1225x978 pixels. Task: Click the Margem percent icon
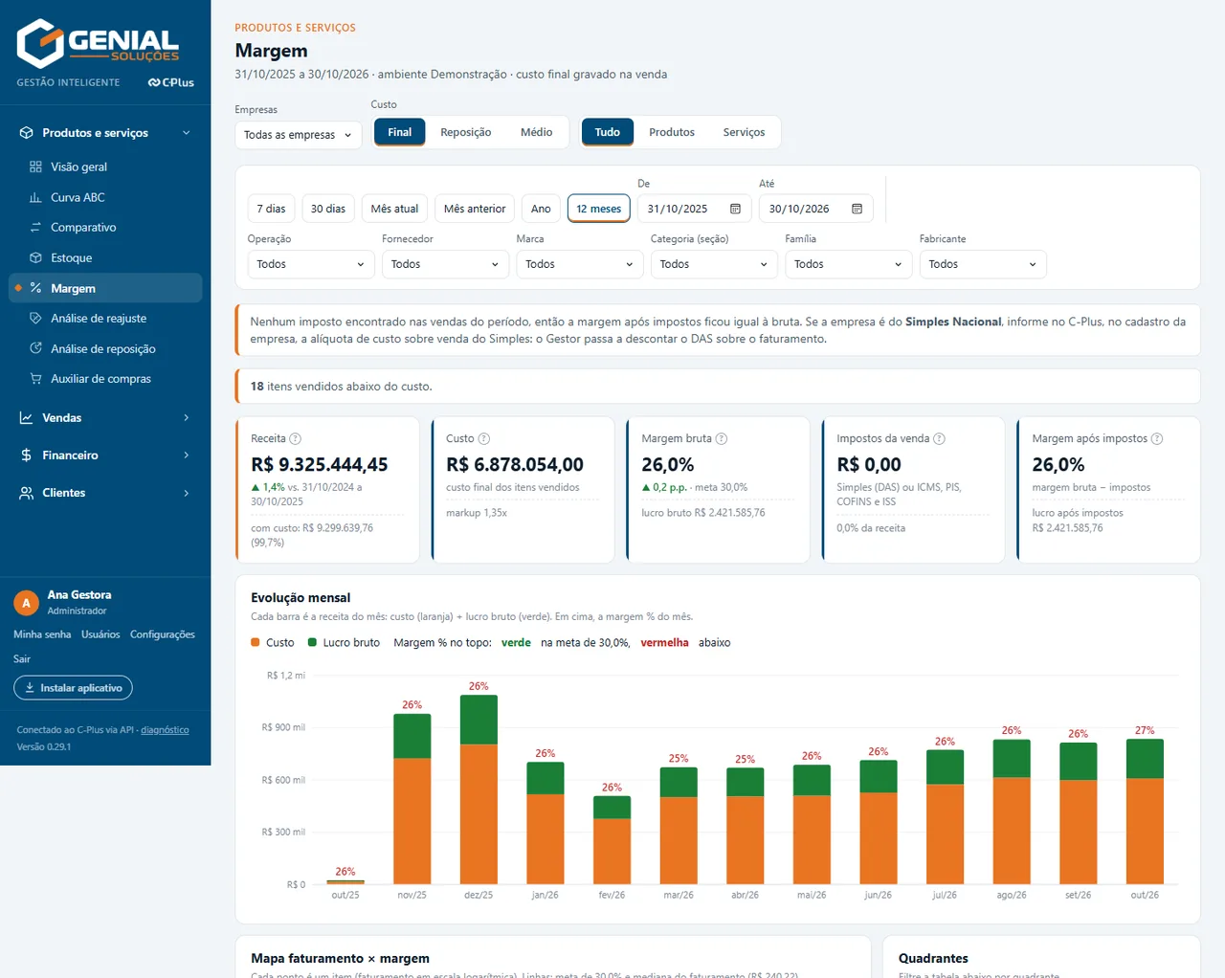click(x=35, y=288)
